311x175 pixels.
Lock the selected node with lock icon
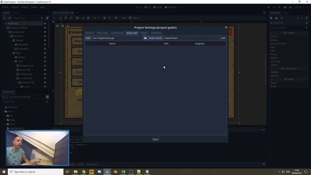[104, 18]
